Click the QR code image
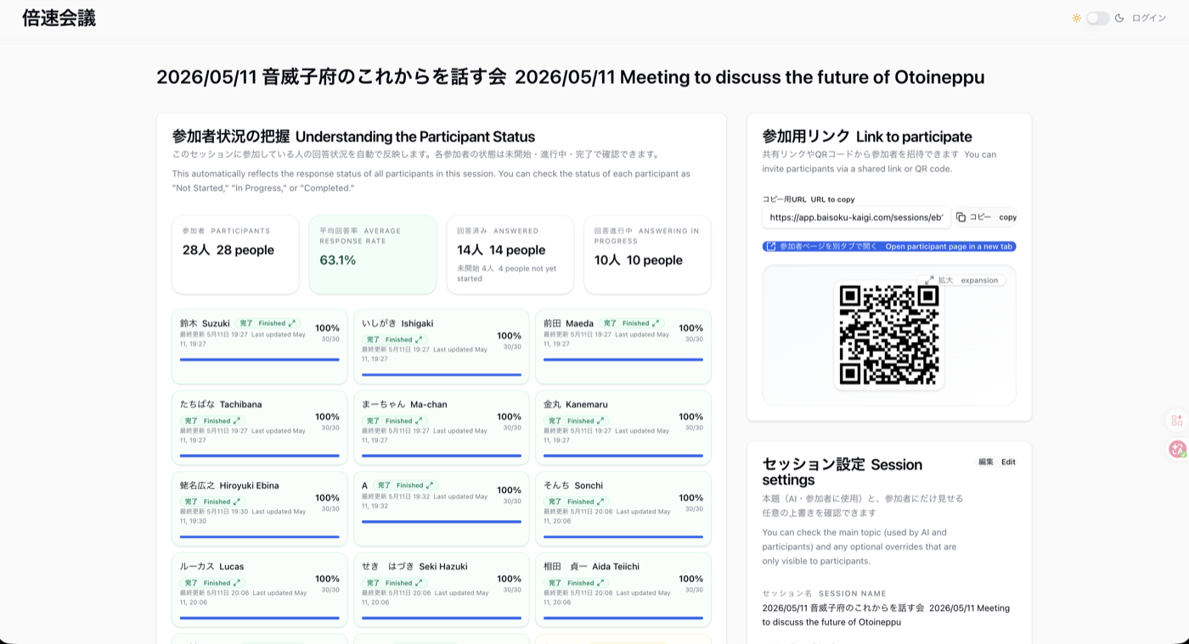1189x644 pixels. click(889, 335)
